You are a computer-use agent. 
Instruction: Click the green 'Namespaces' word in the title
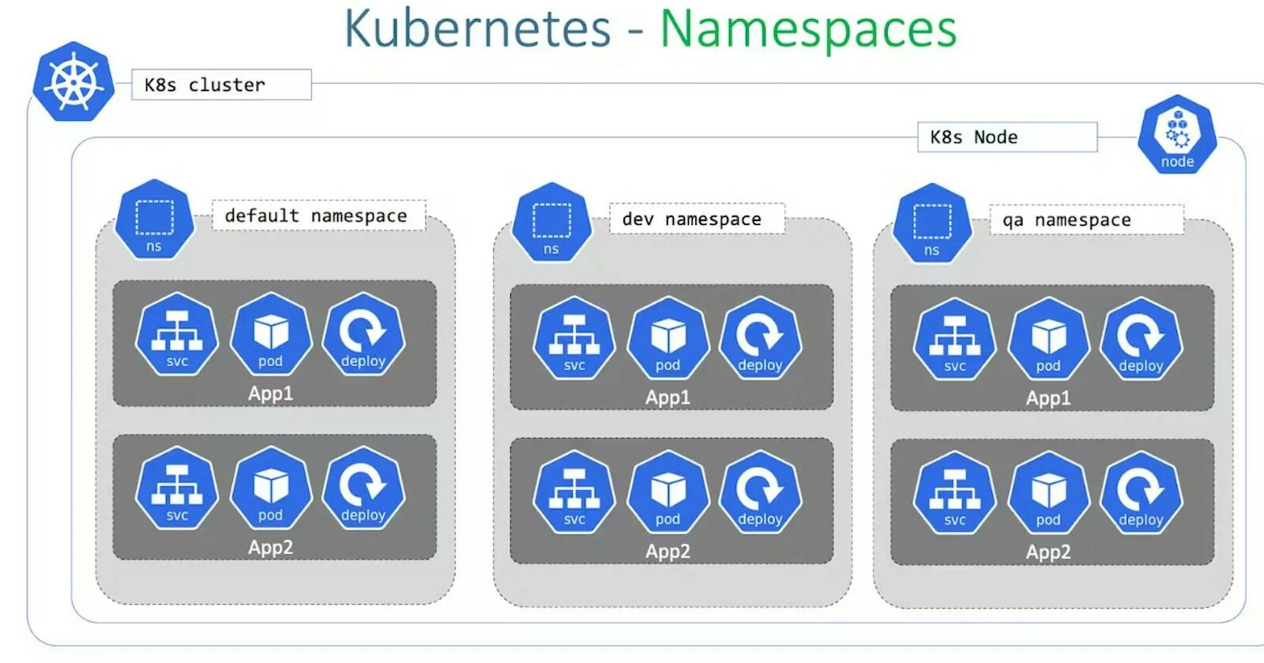coord(808,31)
